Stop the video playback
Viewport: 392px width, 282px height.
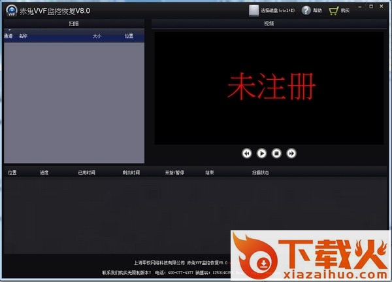click(x=276, y=153)
